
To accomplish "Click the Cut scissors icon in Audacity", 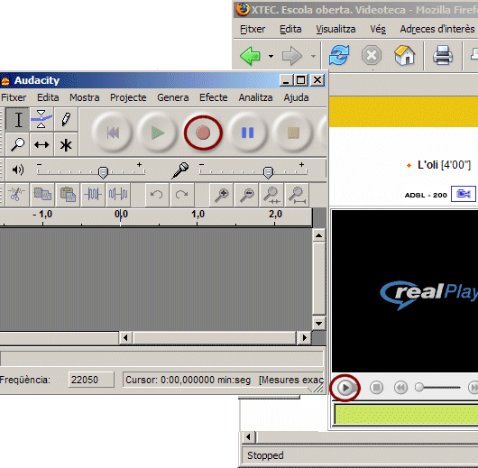I will click(17, 195).
